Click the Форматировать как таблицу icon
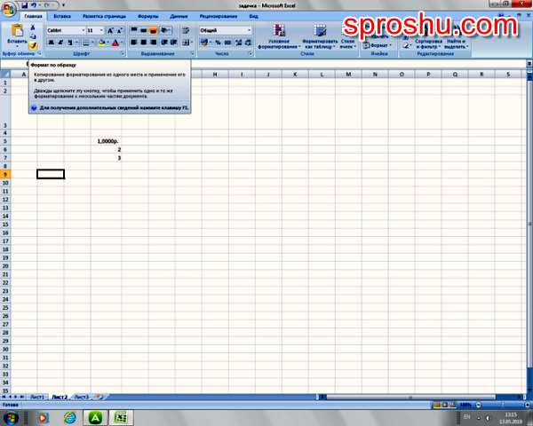This screenshot has width=533, height=426. pos(320,32)
